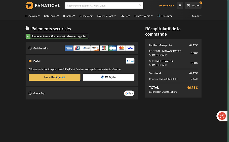Click the Pay with PayPal button
The height and width of the screenshot is (142, 229).
[54, 77]
